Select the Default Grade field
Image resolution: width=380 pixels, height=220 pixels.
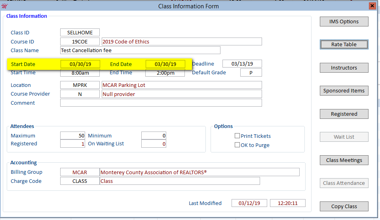coord(251,73)
